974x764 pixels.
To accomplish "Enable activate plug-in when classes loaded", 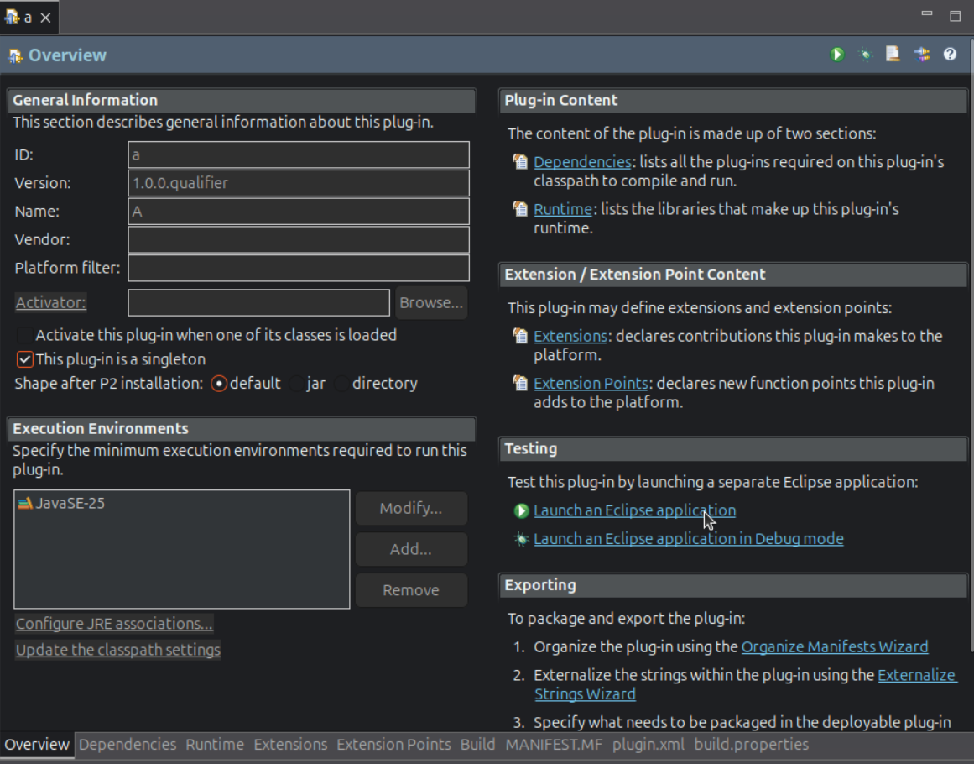I will click(25, 335).
